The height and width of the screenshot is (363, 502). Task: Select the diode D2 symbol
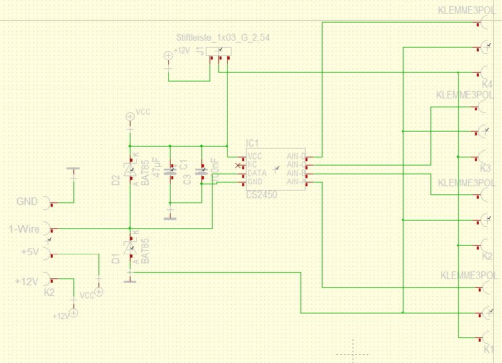tap(130, 169)
